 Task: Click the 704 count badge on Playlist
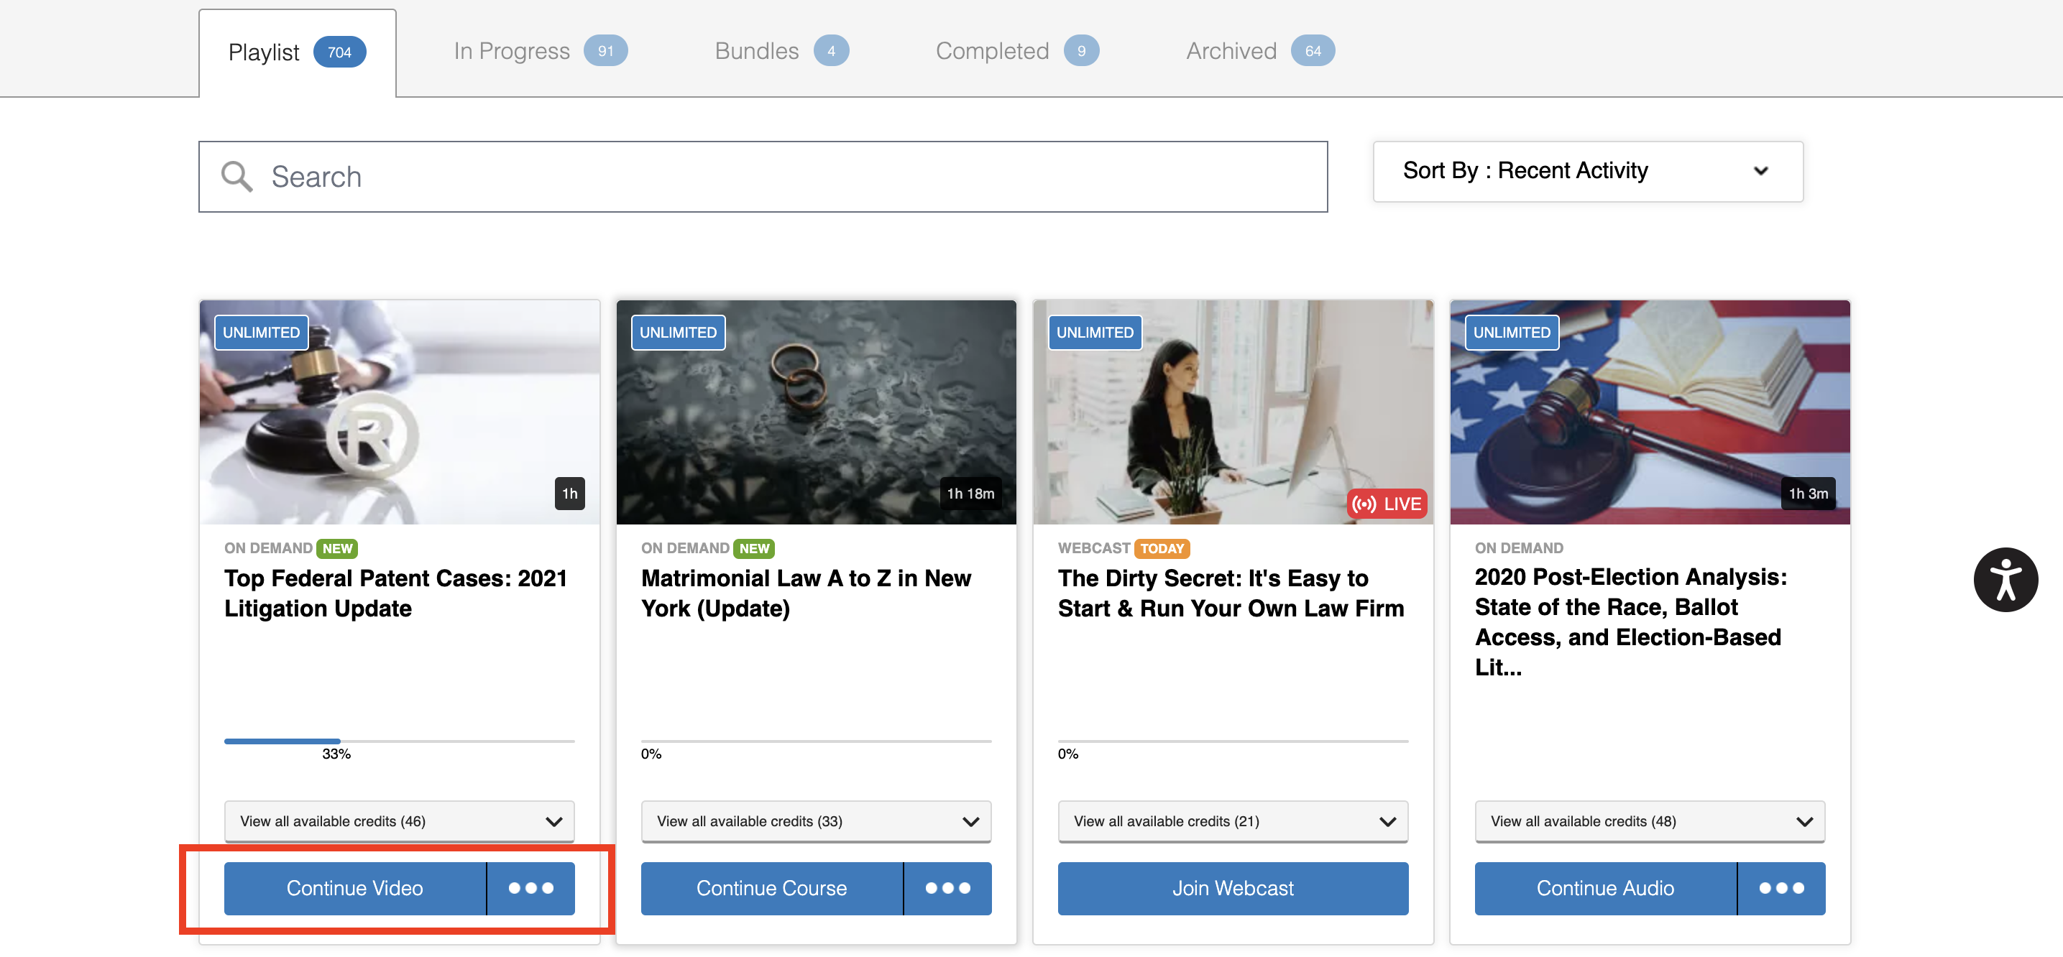coord(339,53)
